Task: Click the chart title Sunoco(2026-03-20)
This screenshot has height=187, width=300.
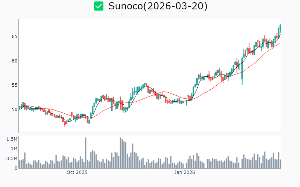Action: pyautogui.click(x=157, y=6)
